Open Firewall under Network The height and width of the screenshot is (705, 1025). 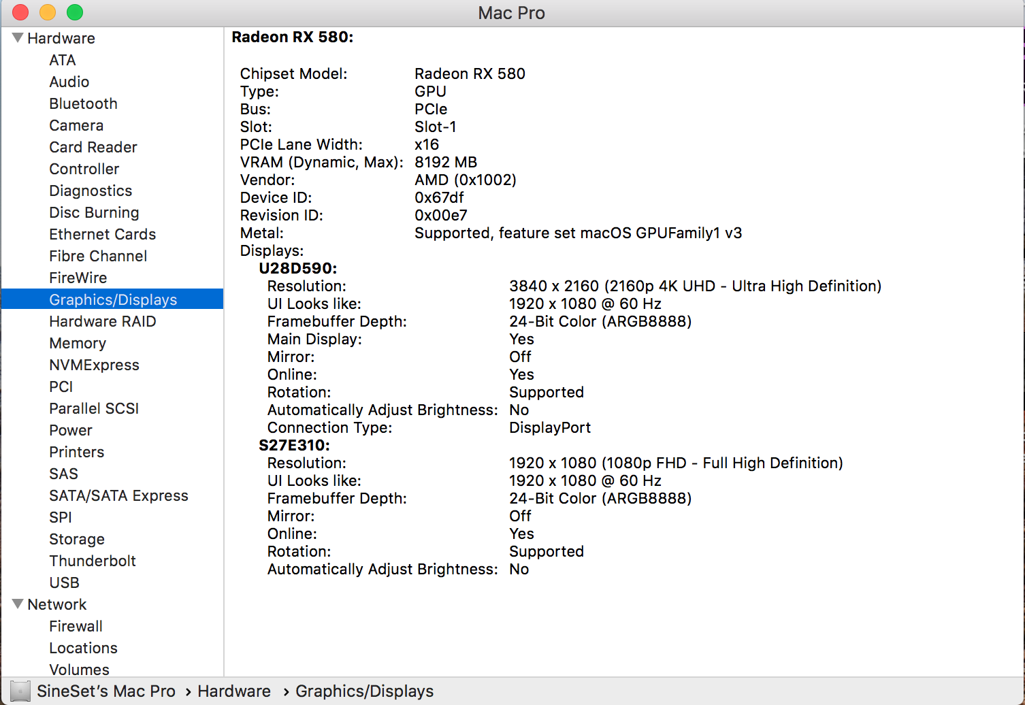(76, 626)
